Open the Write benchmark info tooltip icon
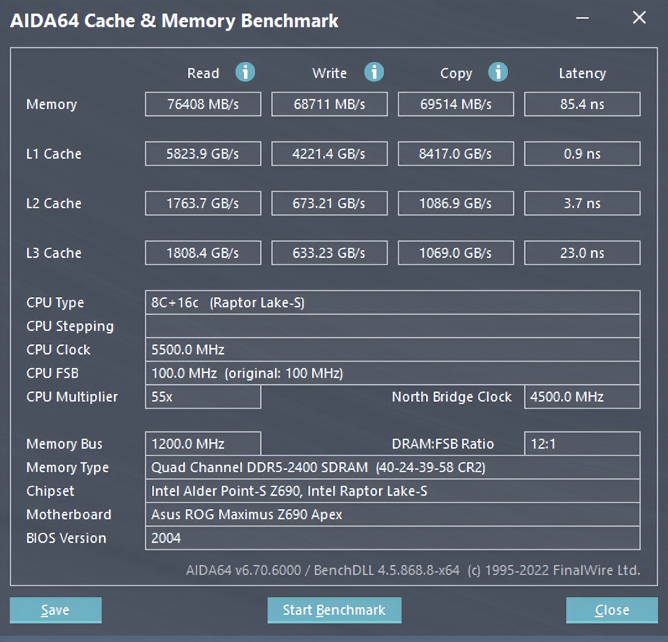668x642 pixels. pyautogui.click(x=374, y=73)
